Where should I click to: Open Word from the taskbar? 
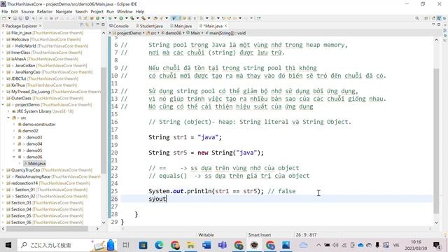(x=206, y=245)
